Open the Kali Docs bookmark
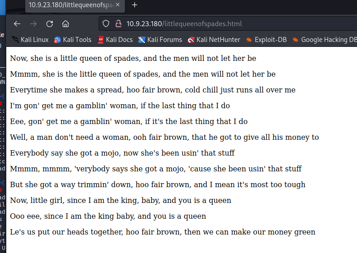Image resolution: width=357 pixels, height=253 pixels. point(115,40)
